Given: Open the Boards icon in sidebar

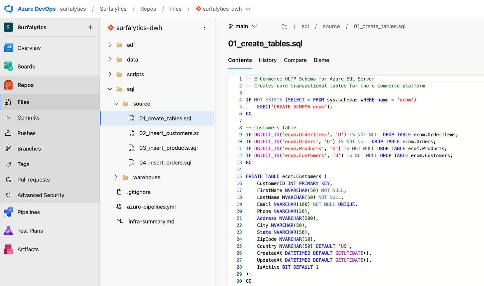Looking at the screenshot, I should 8,67.
